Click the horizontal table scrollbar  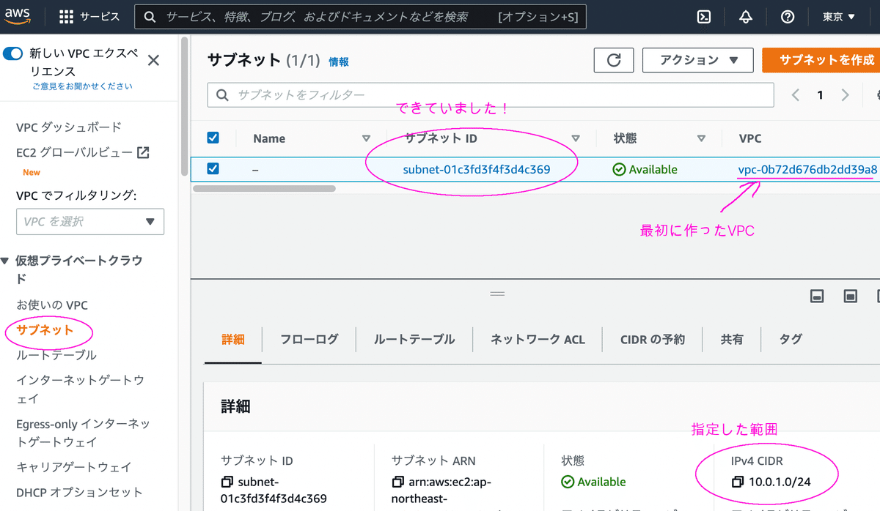tap(264, 188)
